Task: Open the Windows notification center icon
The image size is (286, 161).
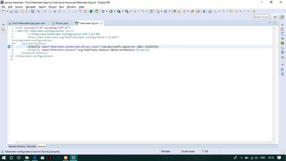Action: tap(279, 158)
